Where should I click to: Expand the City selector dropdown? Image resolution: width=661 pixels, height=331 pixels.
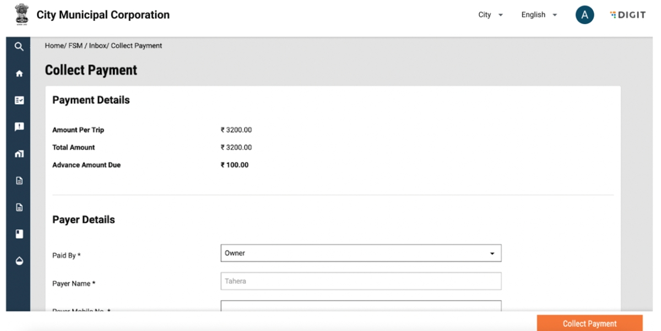point(490,15)
